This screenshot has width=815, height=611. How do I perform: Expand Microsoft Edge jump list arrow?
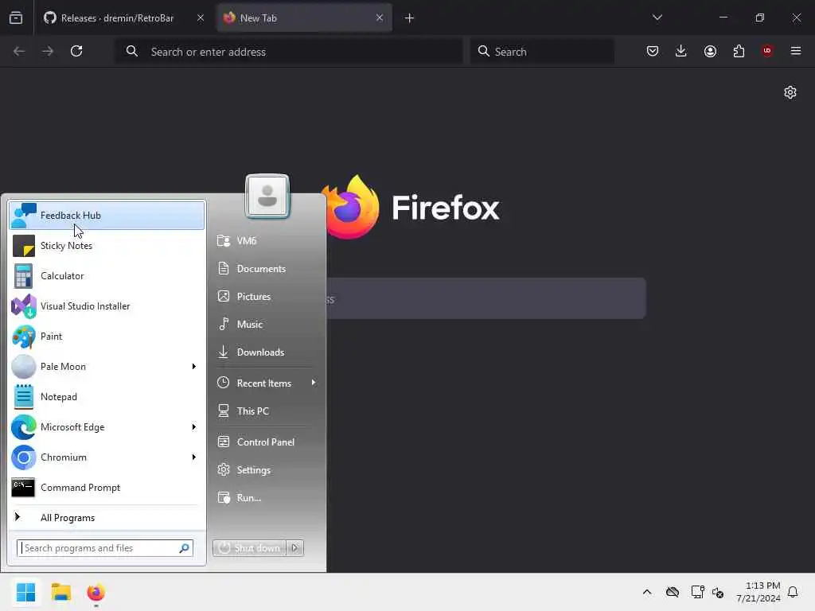click(194, 426)
